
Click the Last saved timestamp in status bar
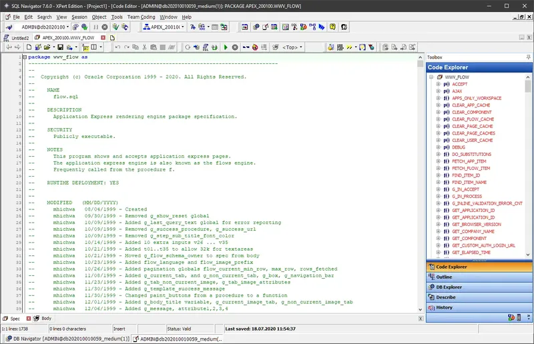click(x=260, y=329)
